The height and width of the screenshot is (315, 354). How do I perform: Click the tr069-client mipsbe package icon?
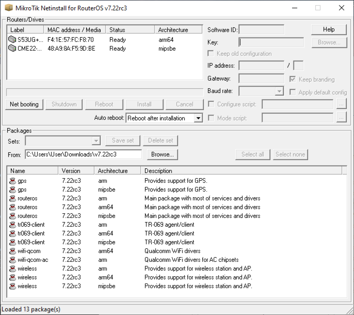click(13, 242)
